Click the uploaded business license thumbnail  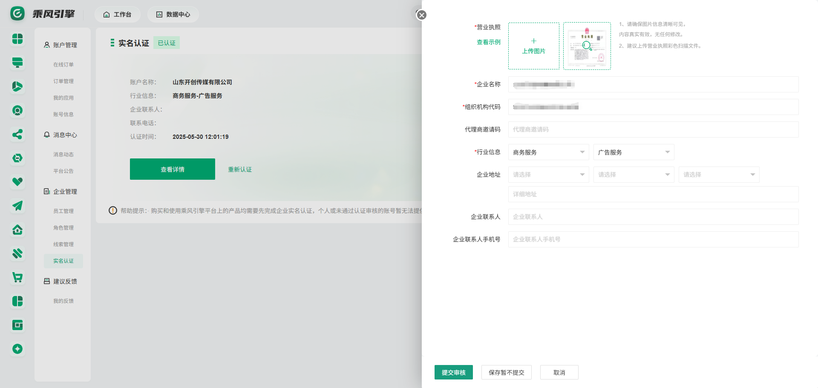(587, 46)
